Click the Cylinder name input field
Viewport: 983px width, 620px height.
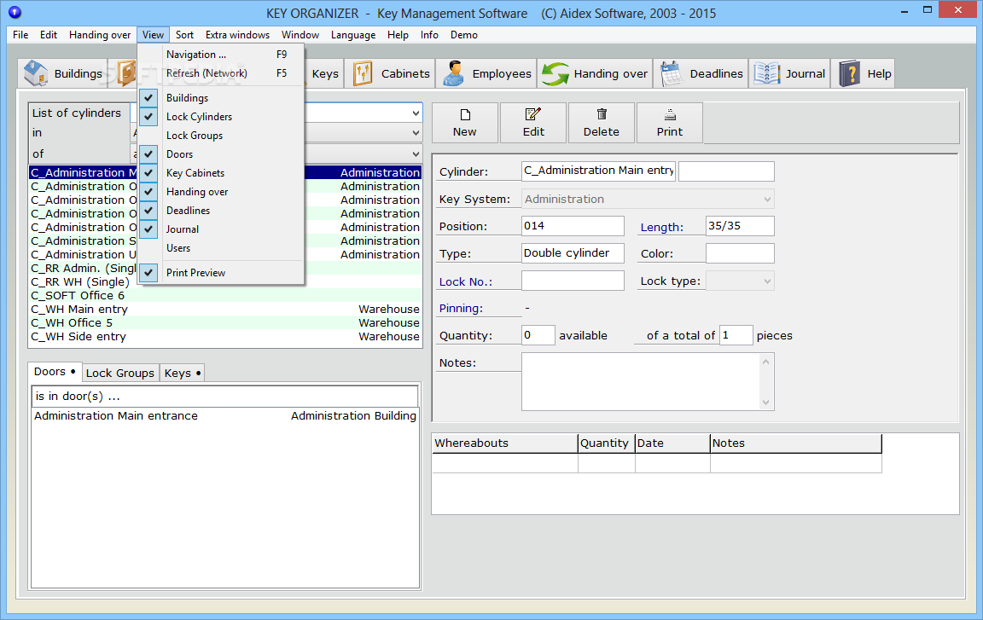pyautogui.click(x=599, y=171)
